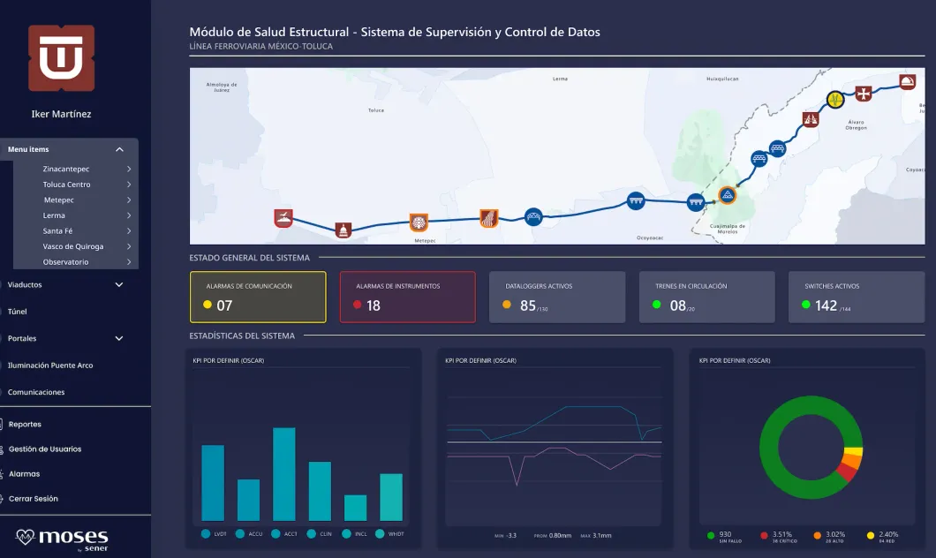Click the red shield logo above Iker Martínez
The height and width of the screenshot is (558, 936).
pos(62,58)
